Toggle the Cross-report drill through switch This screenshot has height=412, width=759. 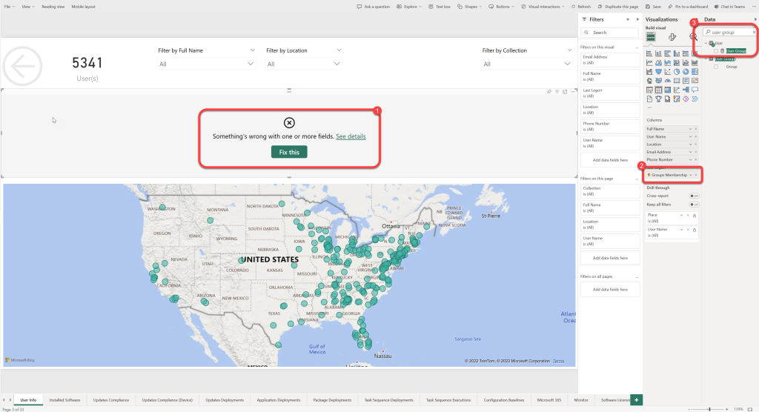pos(694,196)
